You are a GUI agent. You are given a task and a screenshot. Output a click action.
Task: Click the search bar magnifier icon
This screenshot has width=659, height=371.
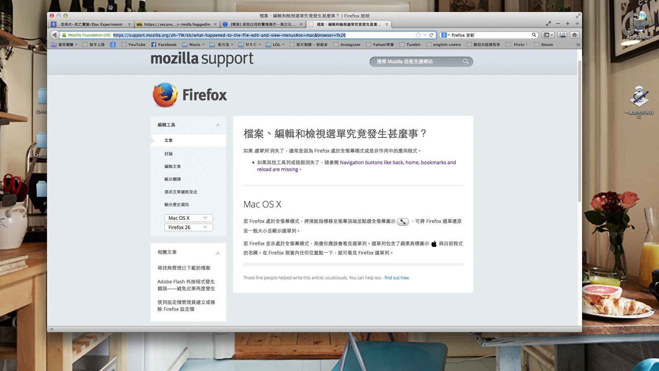click(x=534, y=35)
